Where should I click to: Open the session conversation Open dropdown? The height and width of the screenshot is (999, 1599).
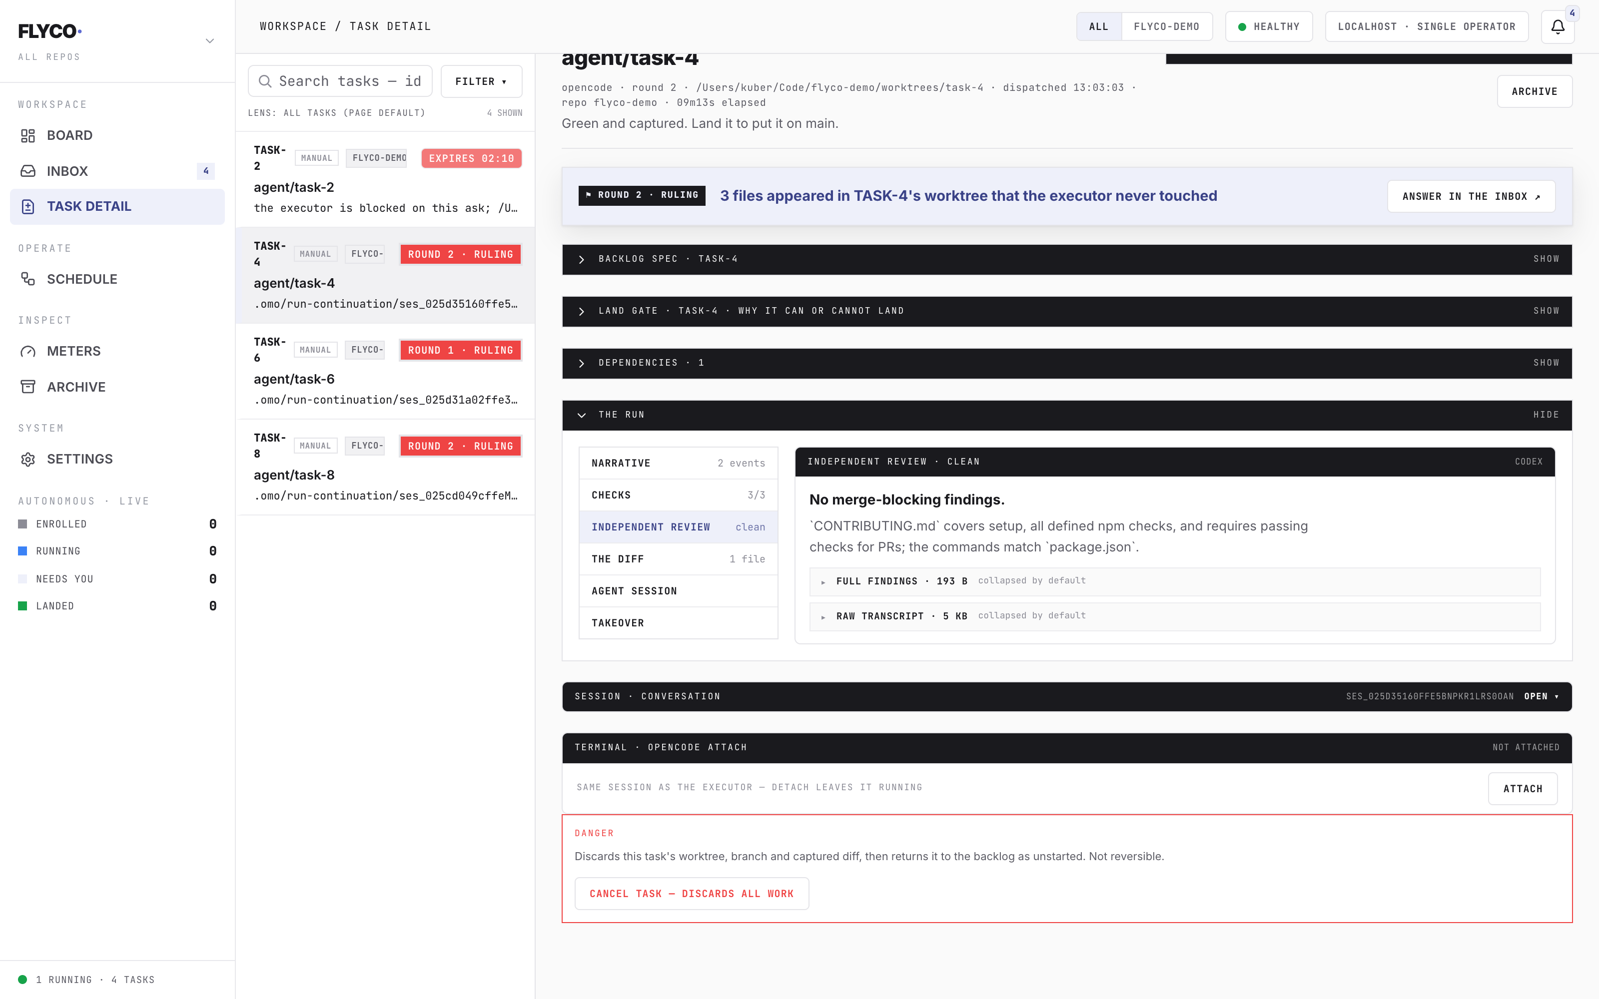coord(1542,696)
